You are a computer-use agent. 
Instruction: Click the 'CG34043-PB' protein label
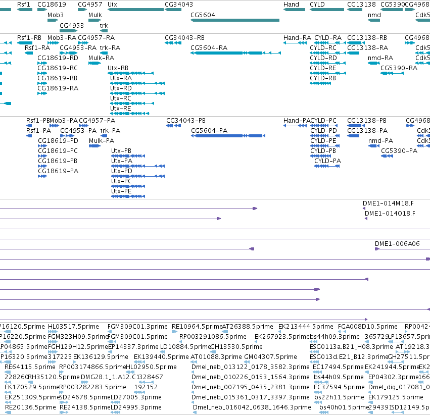(186, 121)
